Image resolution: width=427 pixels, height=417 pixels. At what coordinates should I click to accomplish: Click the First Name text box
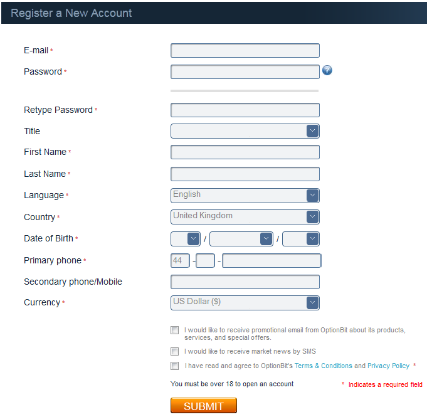coord(245,152)
